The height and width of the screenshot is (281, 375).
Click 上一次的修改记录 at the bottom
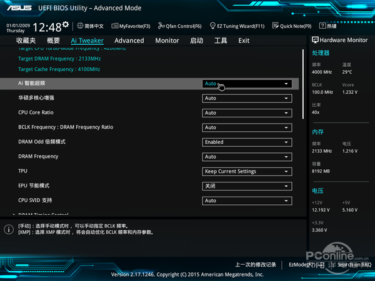[256, 265]
